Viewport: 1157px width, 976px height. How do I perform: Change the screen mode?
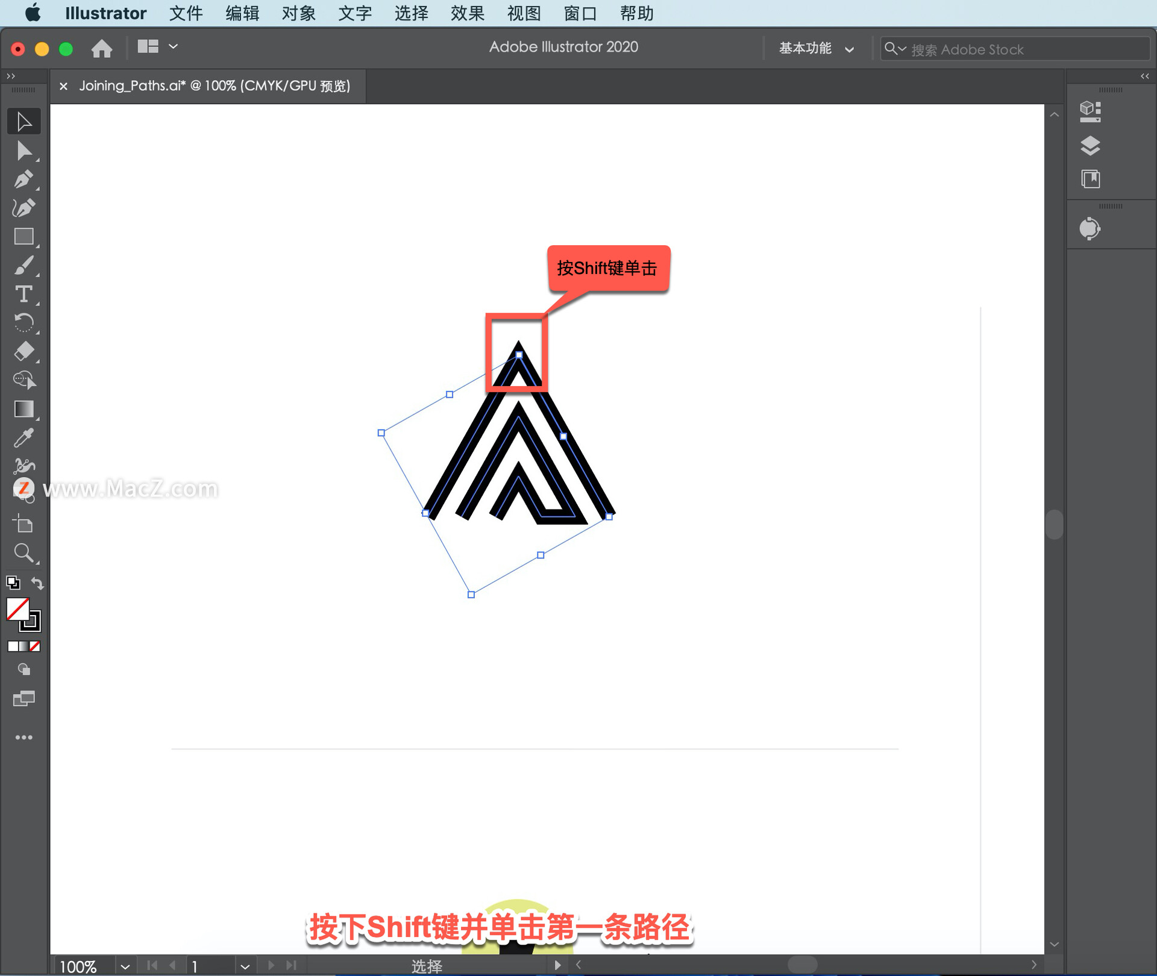click(24, 698)
